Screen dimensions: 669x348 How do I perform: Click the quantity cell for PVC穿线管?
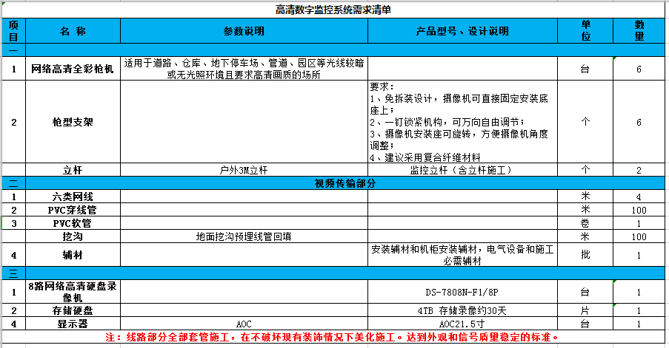coord(639,210)
